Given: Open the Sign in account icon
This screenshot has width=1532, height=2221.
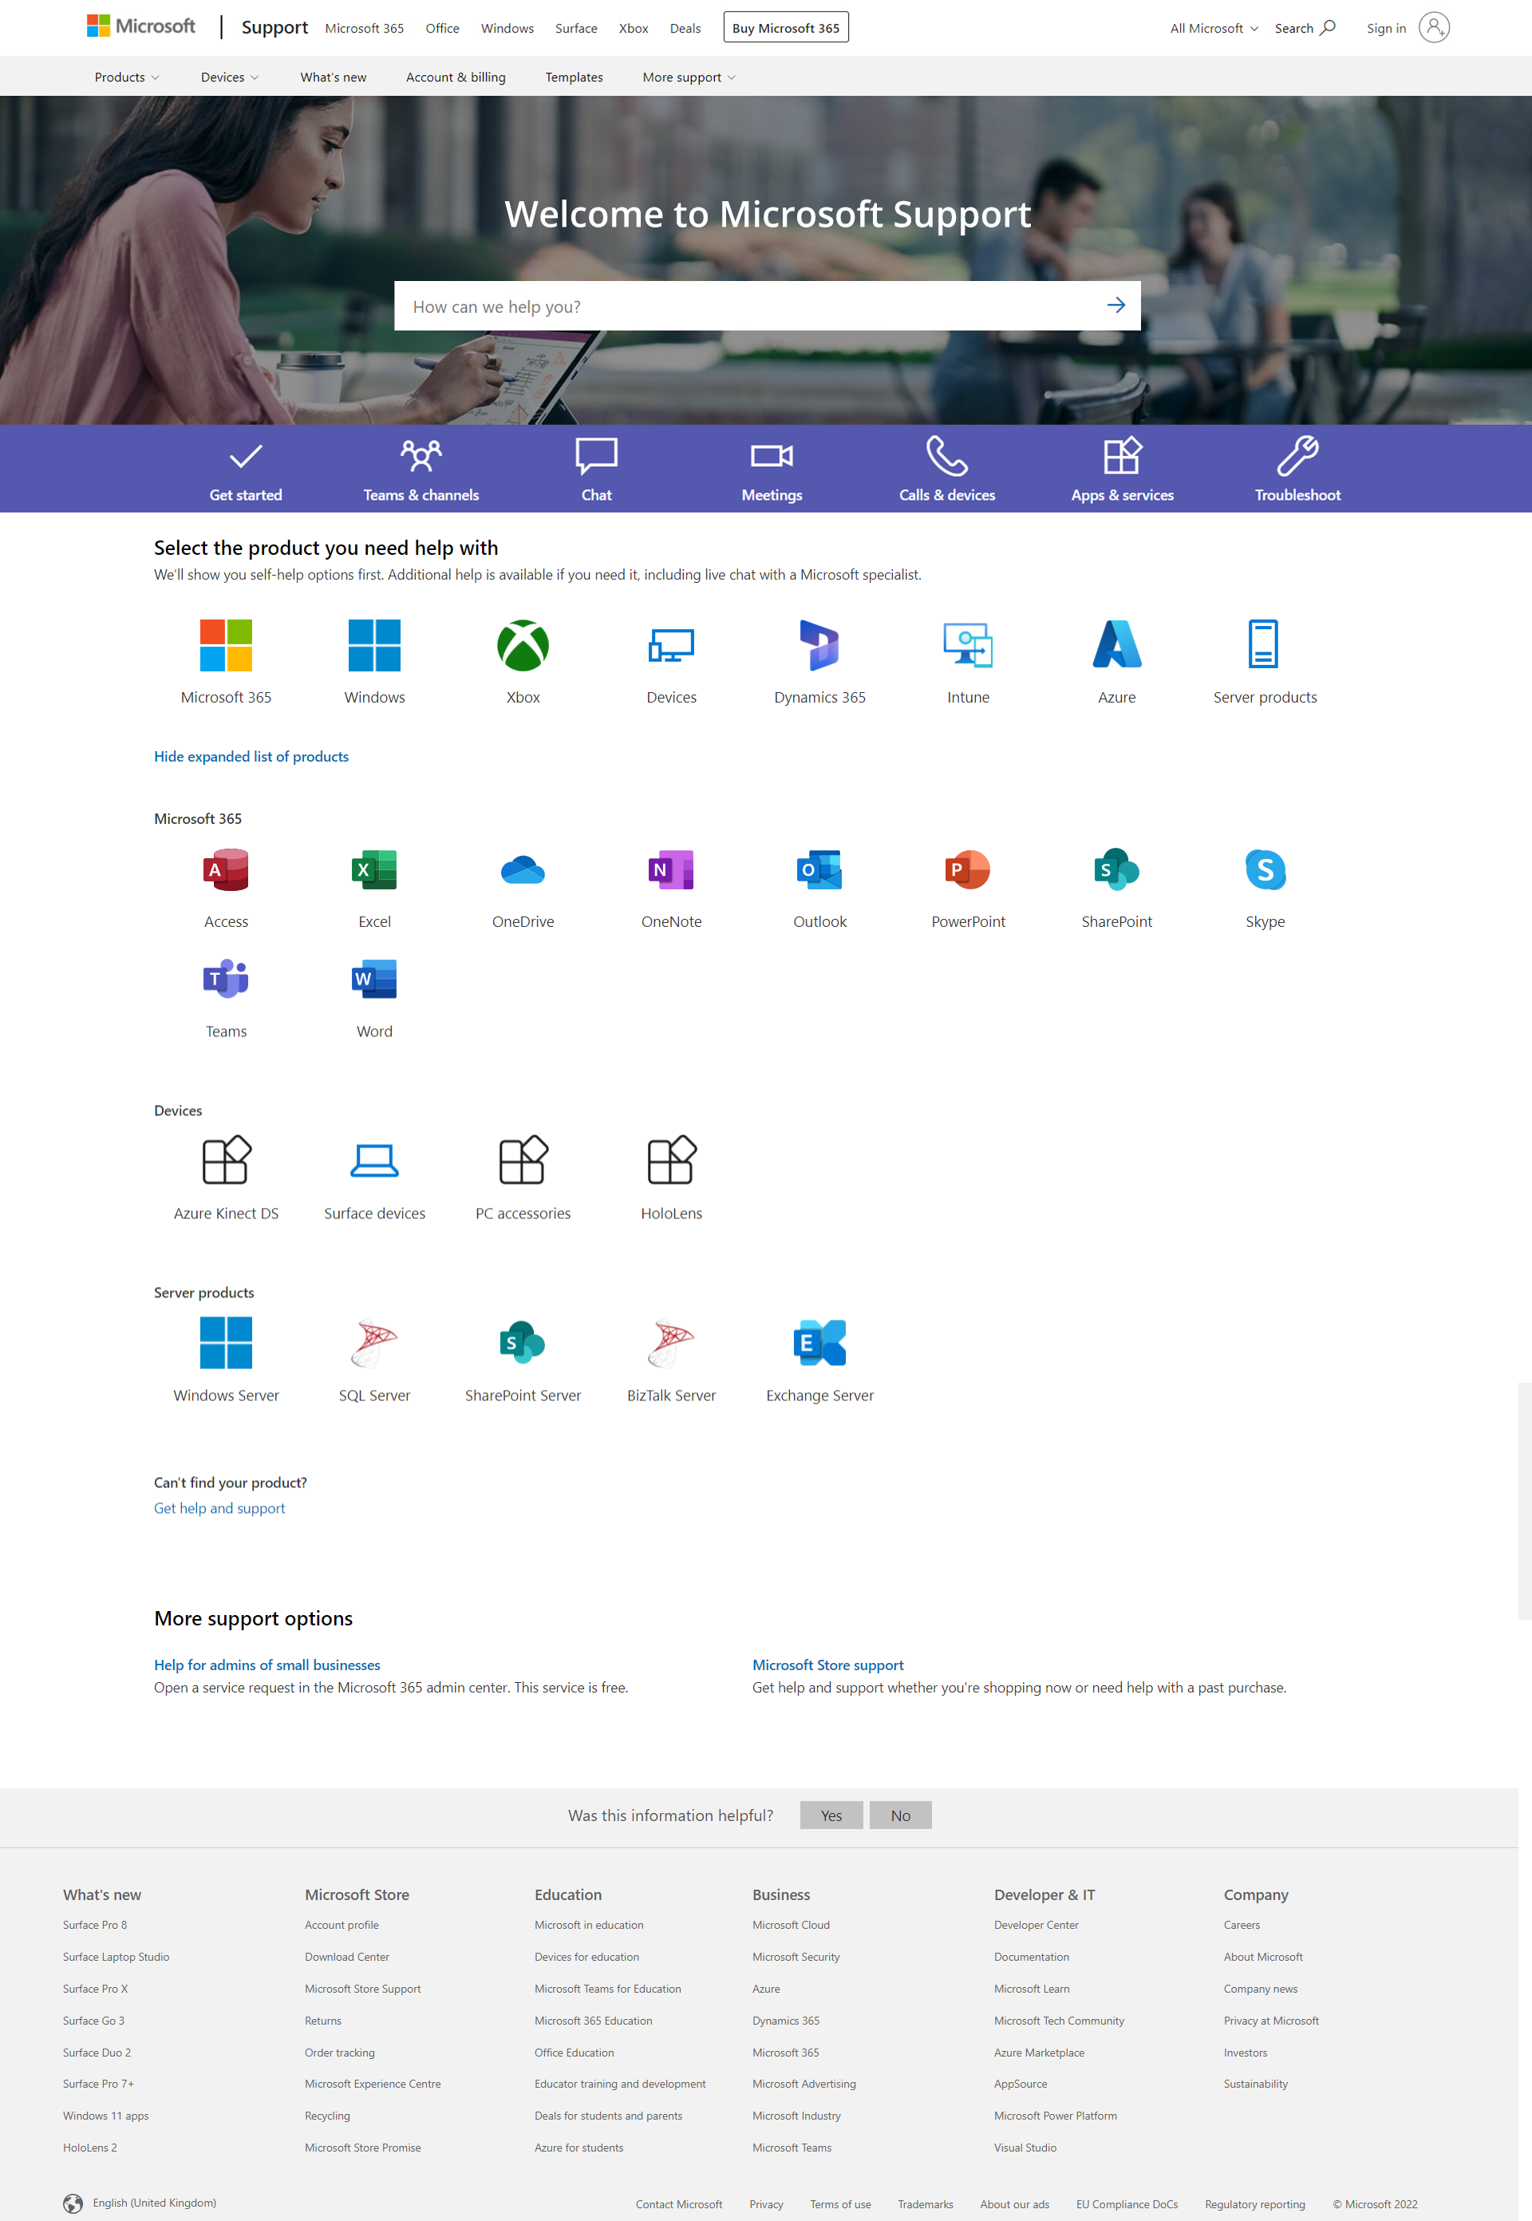Looking at the screenshot, I should pos(1433,28).
